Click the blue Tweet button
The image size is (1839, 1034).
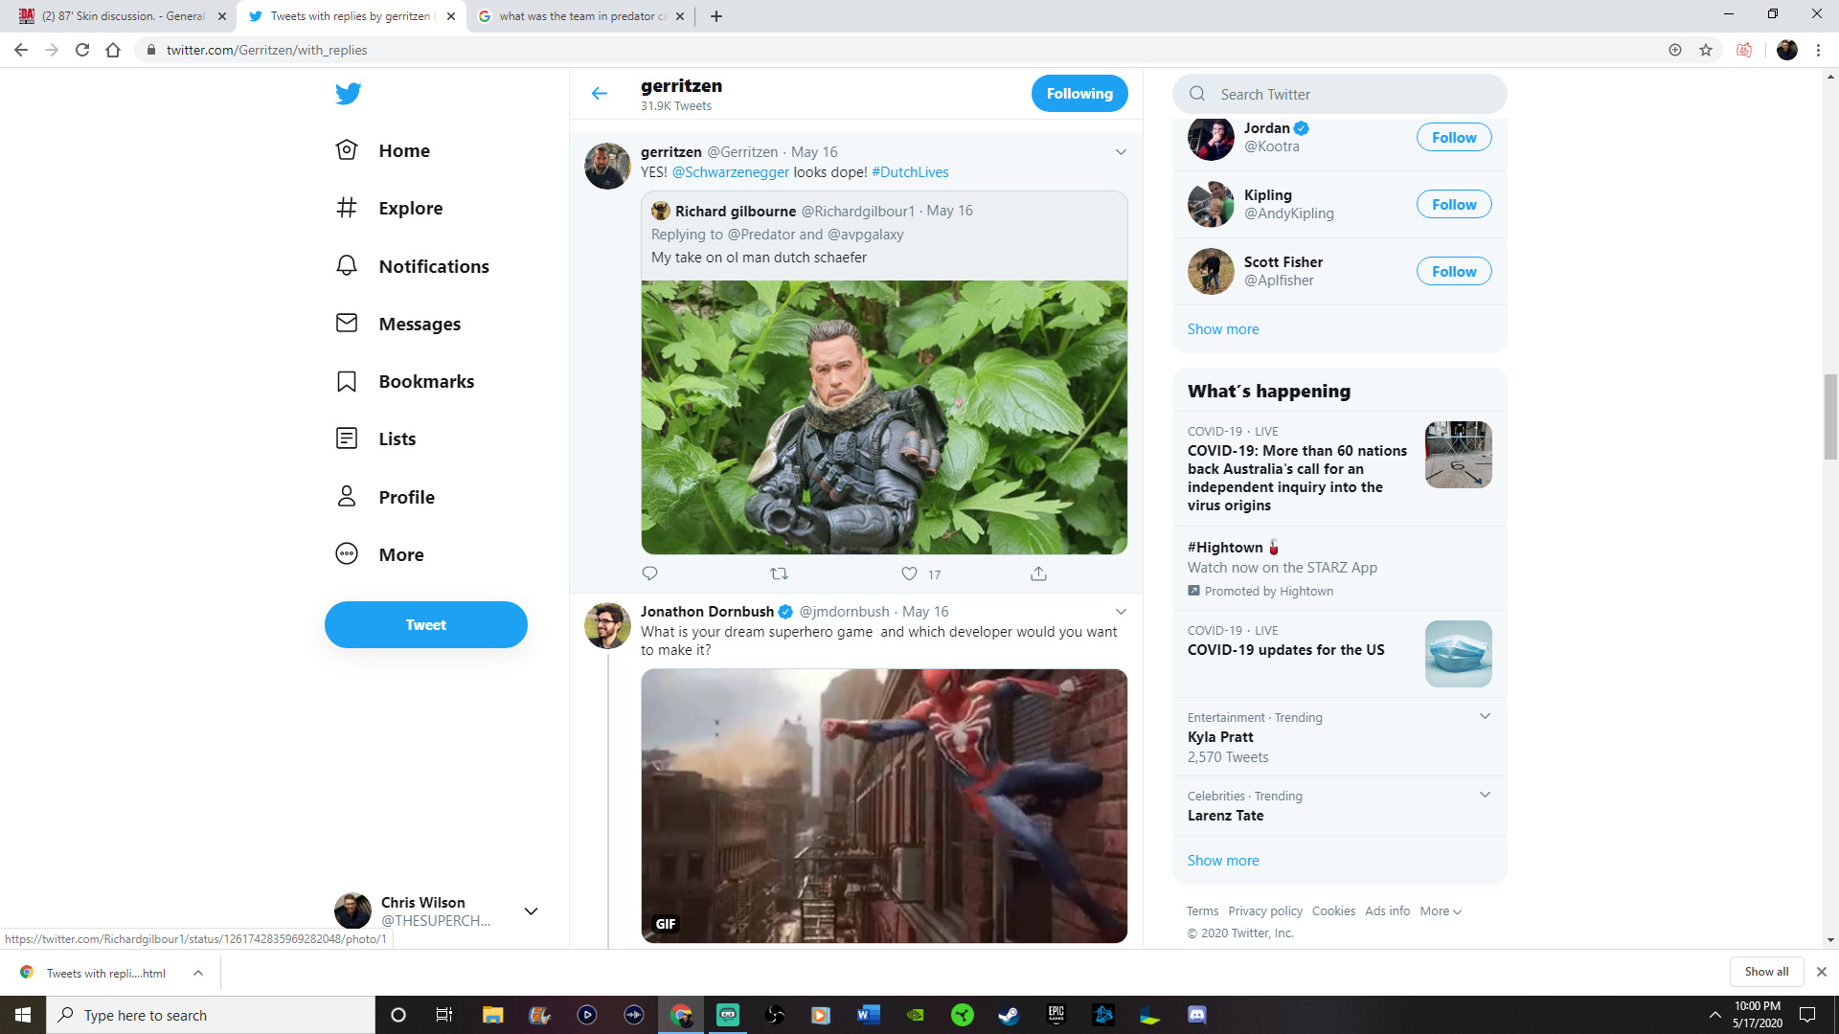[x=426, y=624]
